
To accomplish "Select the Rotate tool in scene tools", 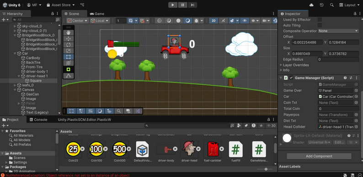I will point(68,45).
